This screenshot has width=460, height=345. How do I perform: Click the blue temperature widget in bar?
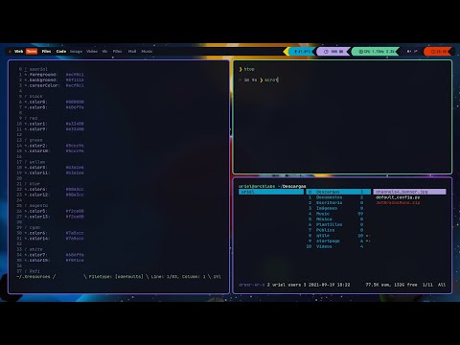point(302,52)
